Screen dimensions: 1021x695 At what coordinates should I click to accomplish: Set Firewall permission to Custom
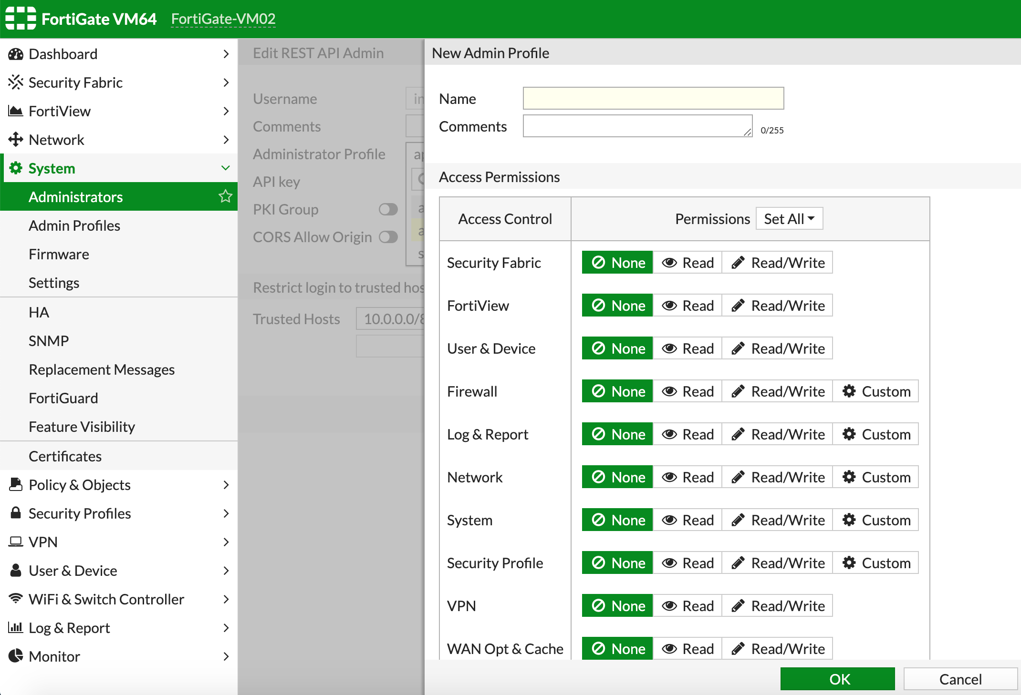click(x=876, y=391)
